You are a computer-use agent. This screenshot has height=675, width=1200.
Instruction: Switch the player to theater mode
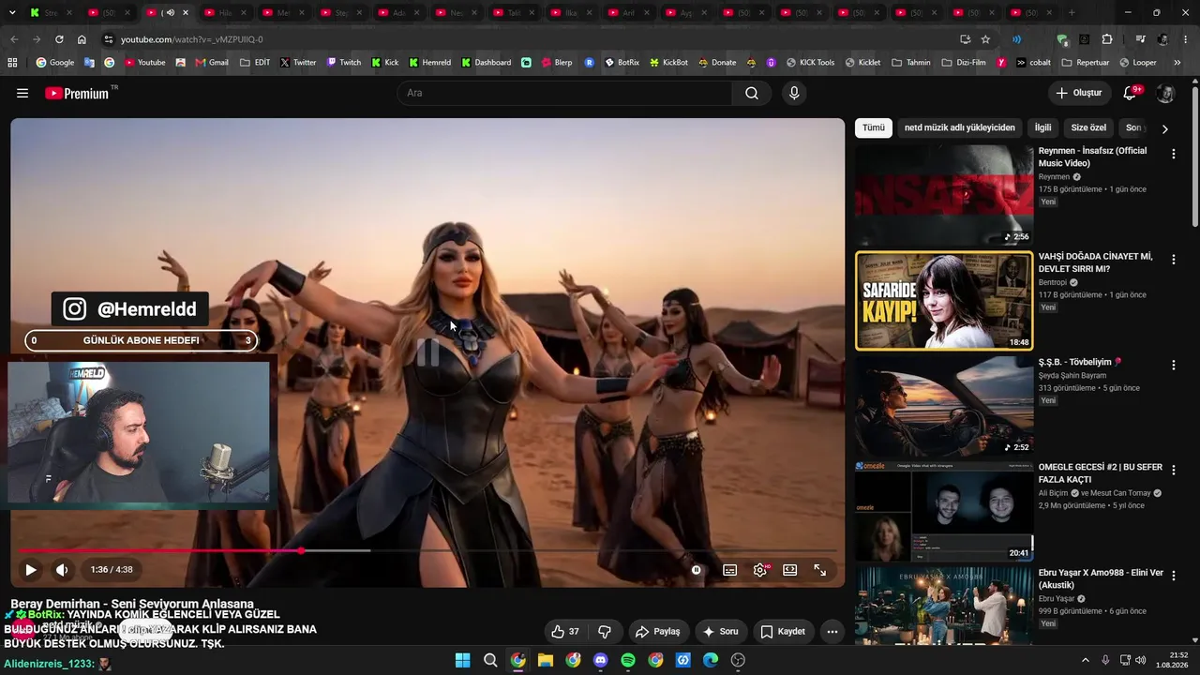point(790,570)
